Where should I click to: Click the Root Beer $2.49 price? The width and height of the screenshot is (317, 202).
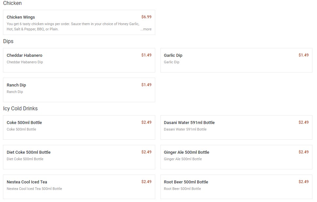pyautogui.click(x=304, y=182)
